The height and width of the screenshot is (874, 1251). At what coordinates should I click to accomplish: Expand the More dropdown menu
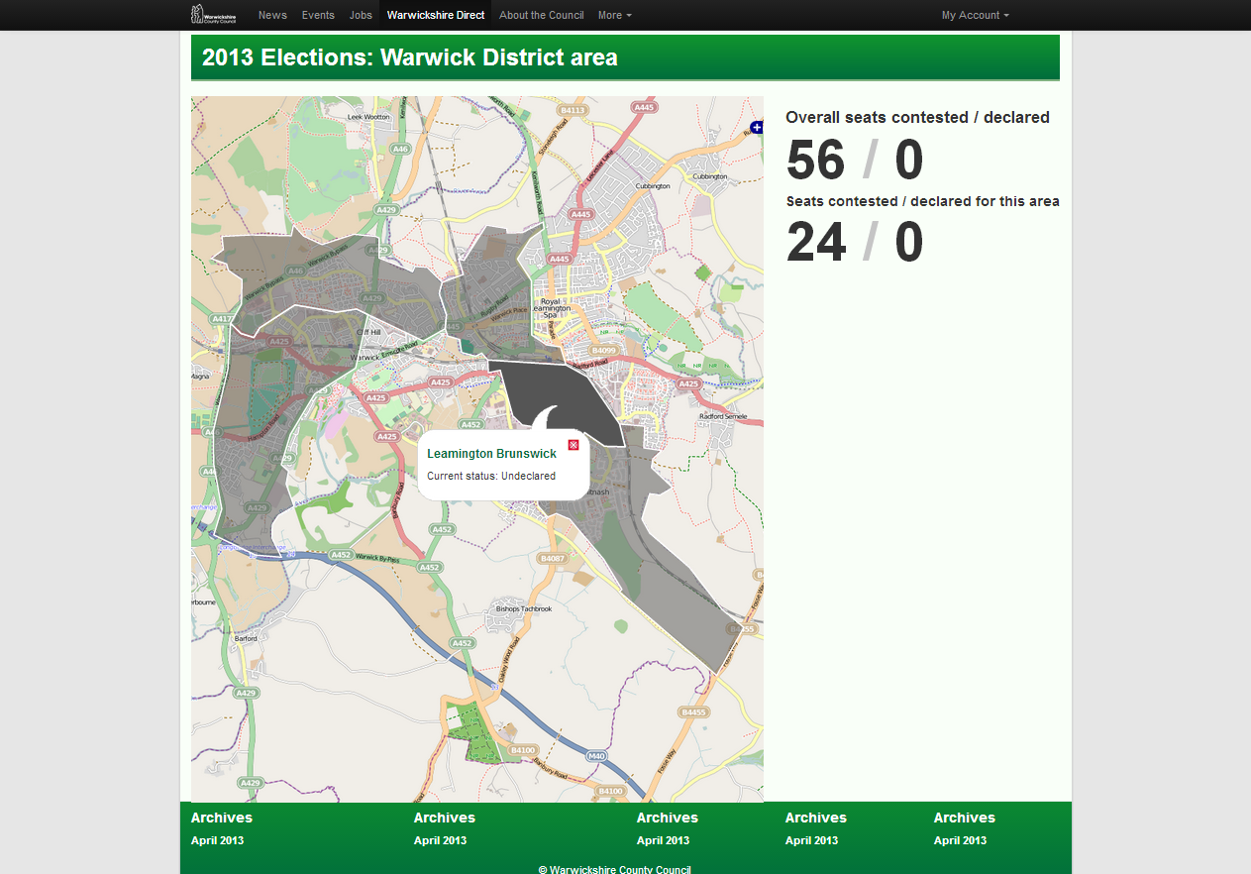pos(614,15)
